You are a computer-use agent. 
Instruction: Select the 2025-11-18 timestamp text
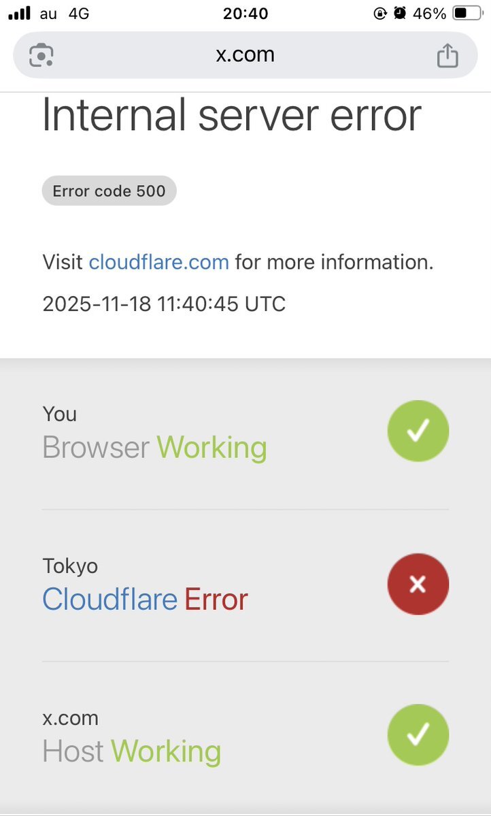pos(163,304)
